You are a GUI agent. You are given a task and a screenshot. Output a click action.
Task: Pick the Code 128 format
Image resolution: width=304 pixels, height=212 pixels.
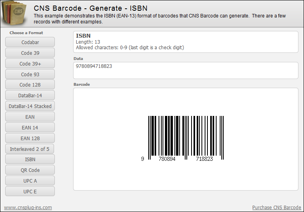[x=30, y=85]
